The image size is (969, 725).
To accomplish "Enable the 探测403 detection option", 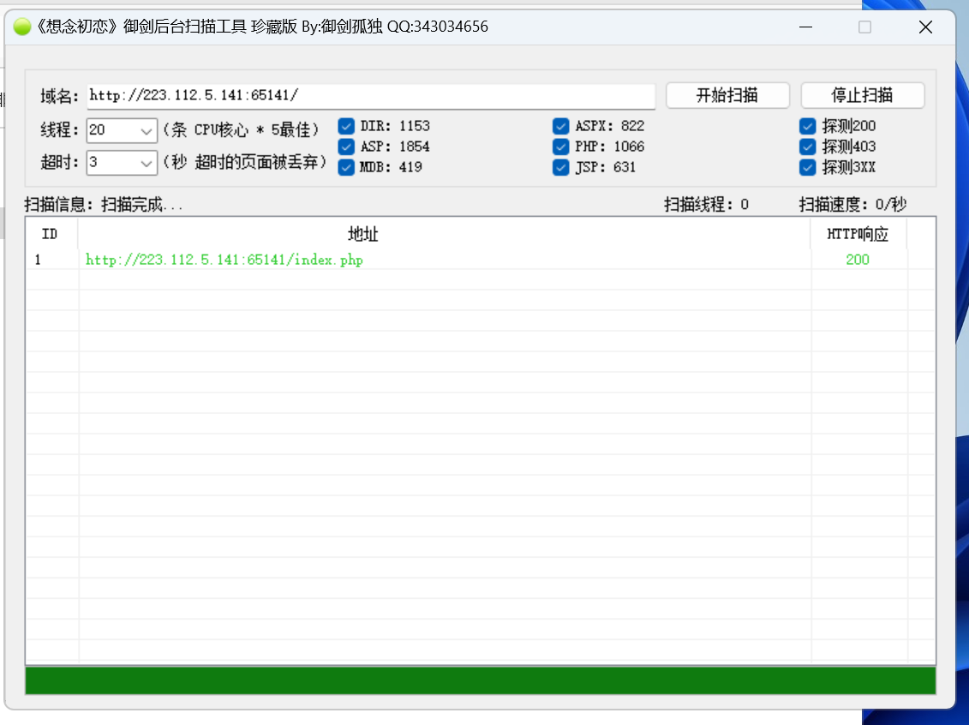I will [806, 147].
